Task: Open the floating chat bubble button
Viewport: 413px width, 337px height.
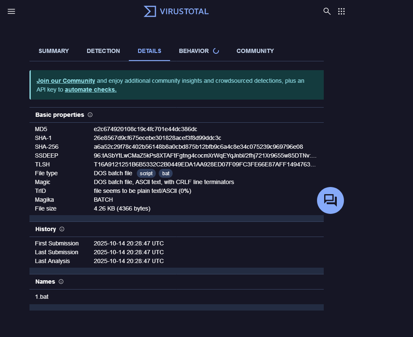Action: (330, 200)
